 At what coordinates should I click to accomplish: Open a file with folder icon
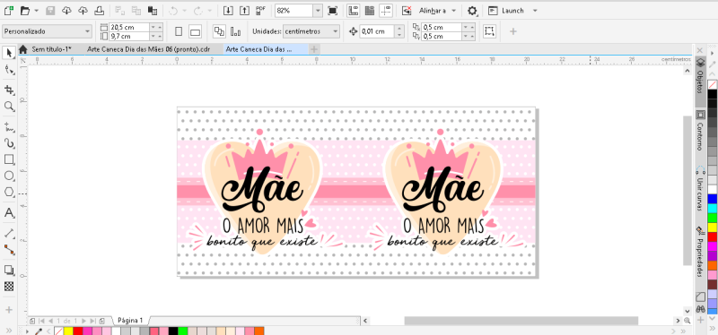tap(25, 10)
